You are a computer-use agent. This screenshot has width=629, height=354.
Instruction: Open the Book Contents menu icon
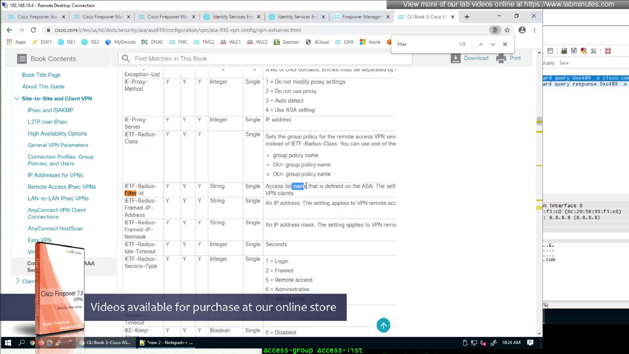(22, 59)
